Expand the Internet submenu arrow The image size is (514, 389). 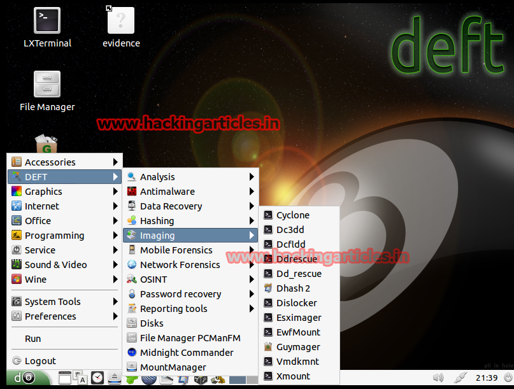tap(115, 206)
